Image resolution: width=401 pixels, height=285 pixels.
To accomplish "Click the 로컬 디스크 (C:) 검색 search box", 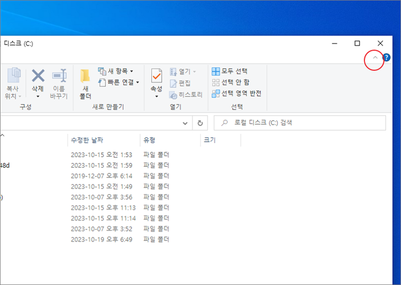I will point(300,123).
